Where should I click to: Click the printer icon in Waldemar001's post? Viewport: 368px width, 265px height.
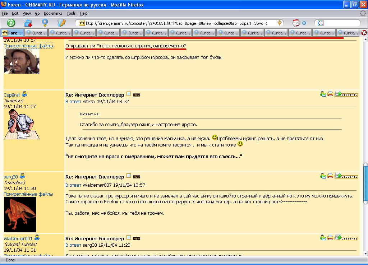(330, 237)
